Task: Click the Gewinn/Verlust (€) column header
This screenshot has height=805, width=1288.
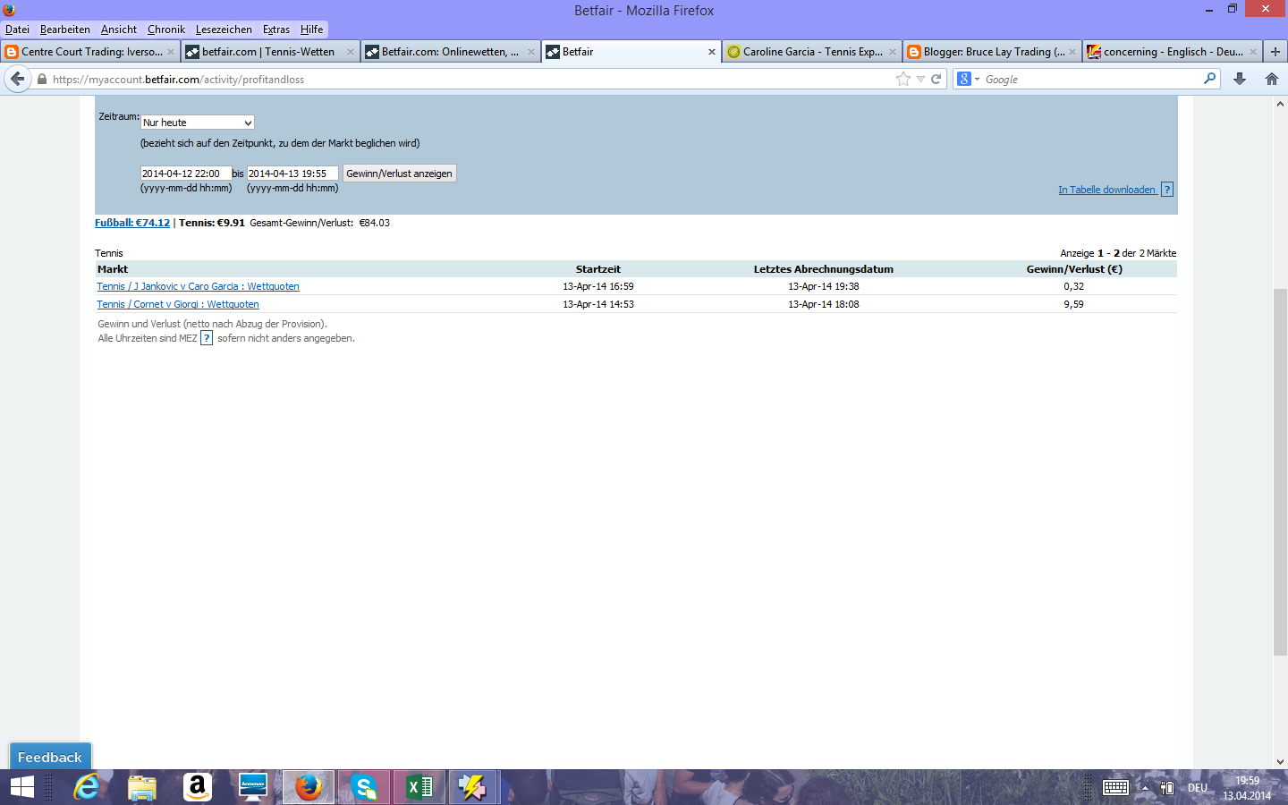Action: [x=1074, y=269]
